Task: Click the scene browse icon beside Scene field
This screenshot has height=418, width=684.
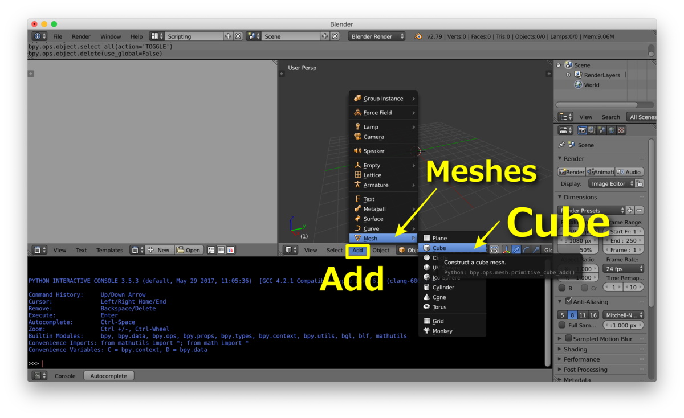Action: point(254,36)
